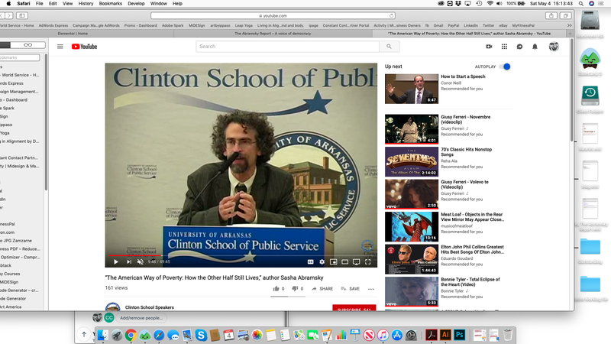This screenshot has width=611, height=344.
Task: Open the YouTube messages icon
Action: pos(519,47)
